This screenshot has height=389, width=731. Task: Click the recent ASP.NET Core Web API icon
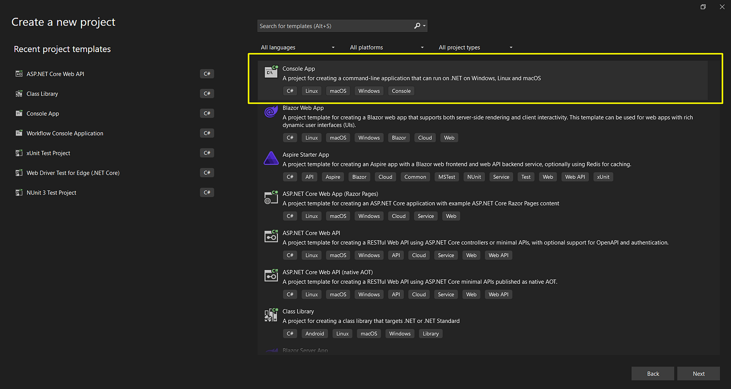[19, 74]
